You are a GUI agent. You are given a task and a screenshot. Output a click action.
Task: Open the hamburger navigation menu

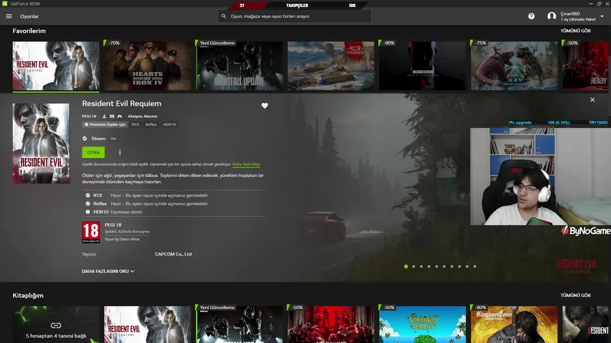(9, 16)
